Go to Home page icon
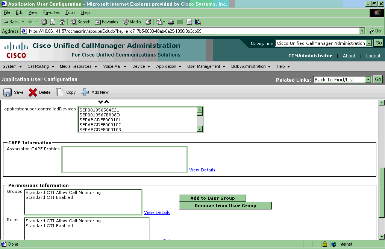 62,22
